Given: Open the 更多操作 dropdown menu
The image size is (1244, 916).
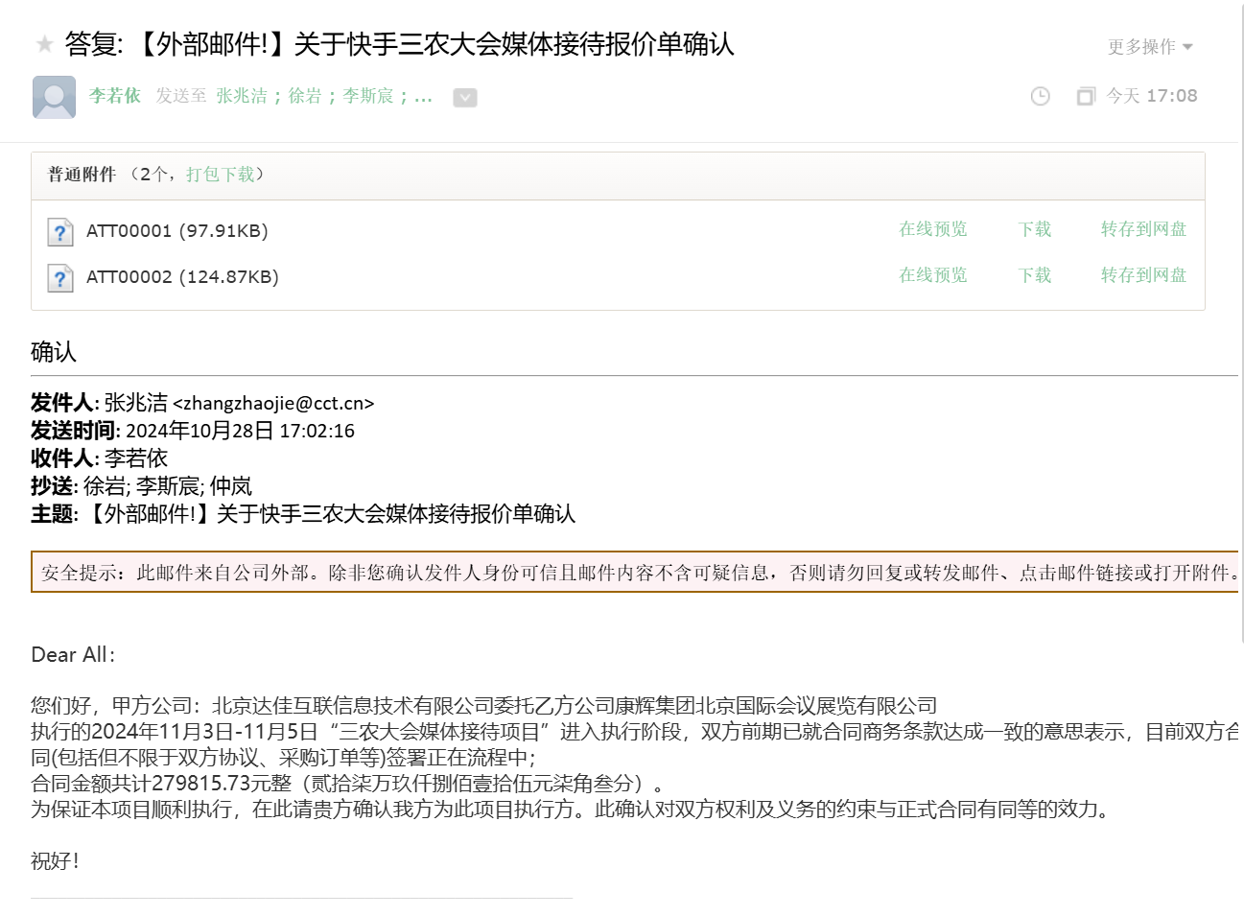Looking at the screenshot, I should click(x=1149, y=46).
